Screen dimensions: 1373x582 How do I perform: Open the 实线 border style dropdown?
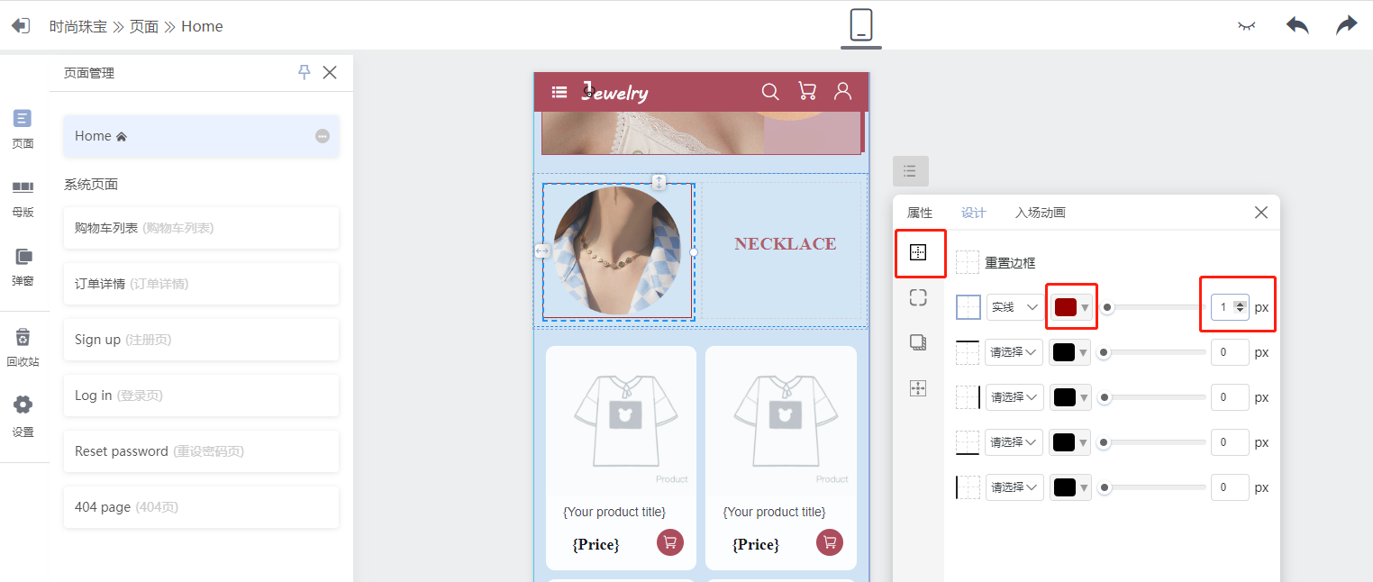(x=1014, y=307)
